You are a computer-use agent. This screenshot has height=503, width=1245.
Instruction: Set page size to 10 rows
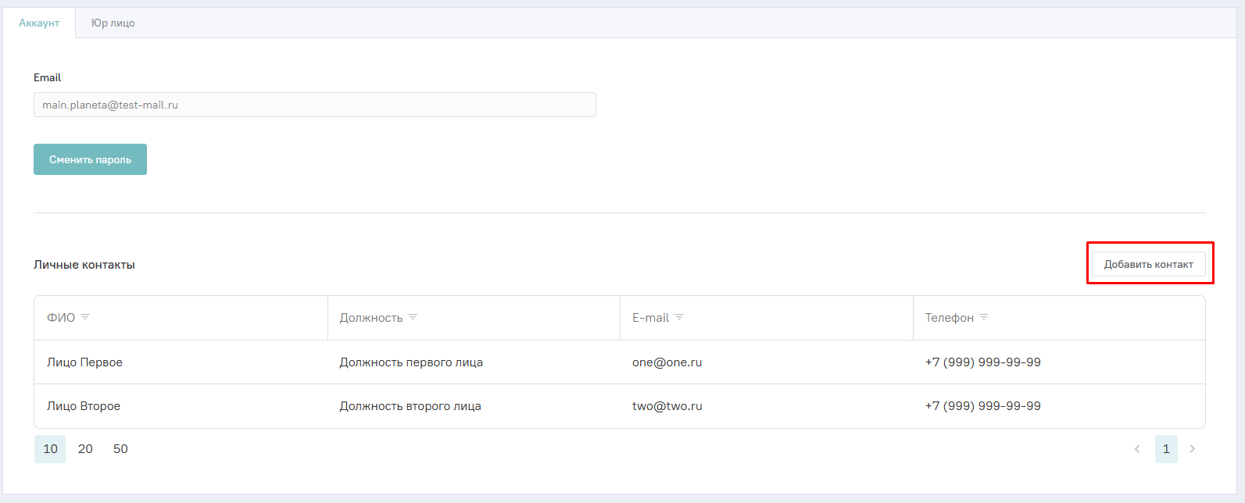point(50,449)
